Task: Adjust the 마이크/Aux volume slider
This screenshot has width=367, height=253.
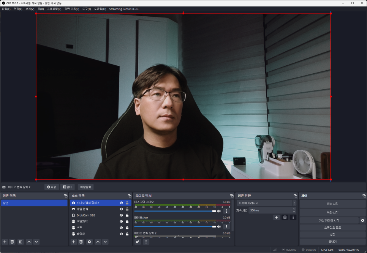Action: (x=175, y=226)
